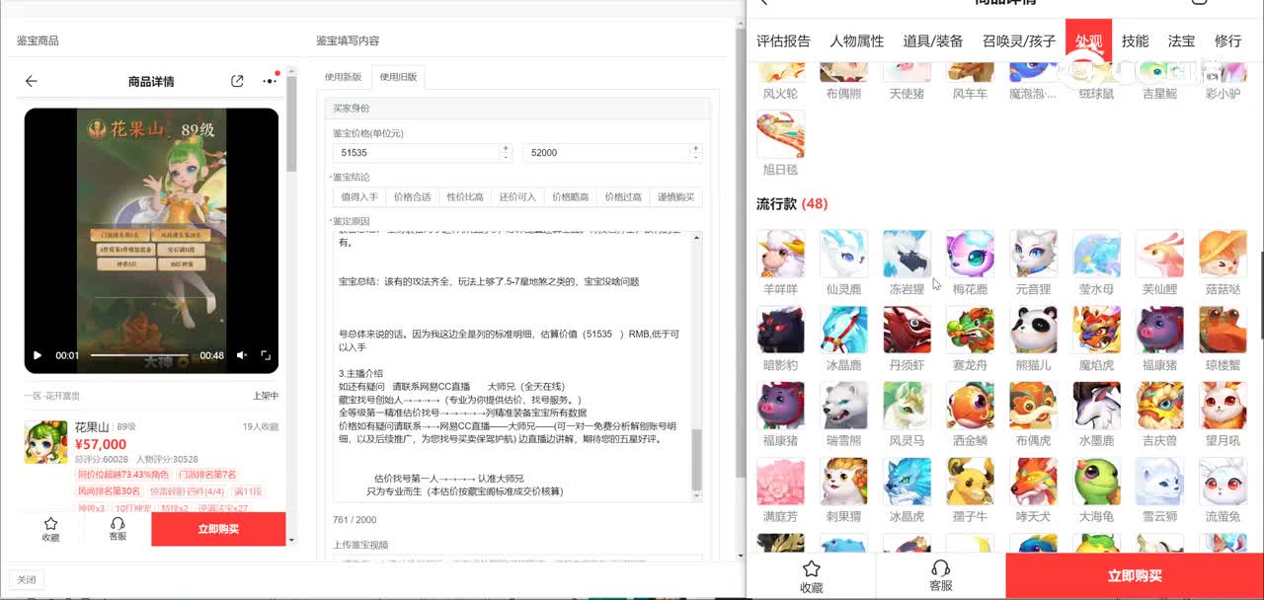The height and width of the screenshot is (600, 1264).
Task: Click the price field showing 51535
Action: [416, 153]
